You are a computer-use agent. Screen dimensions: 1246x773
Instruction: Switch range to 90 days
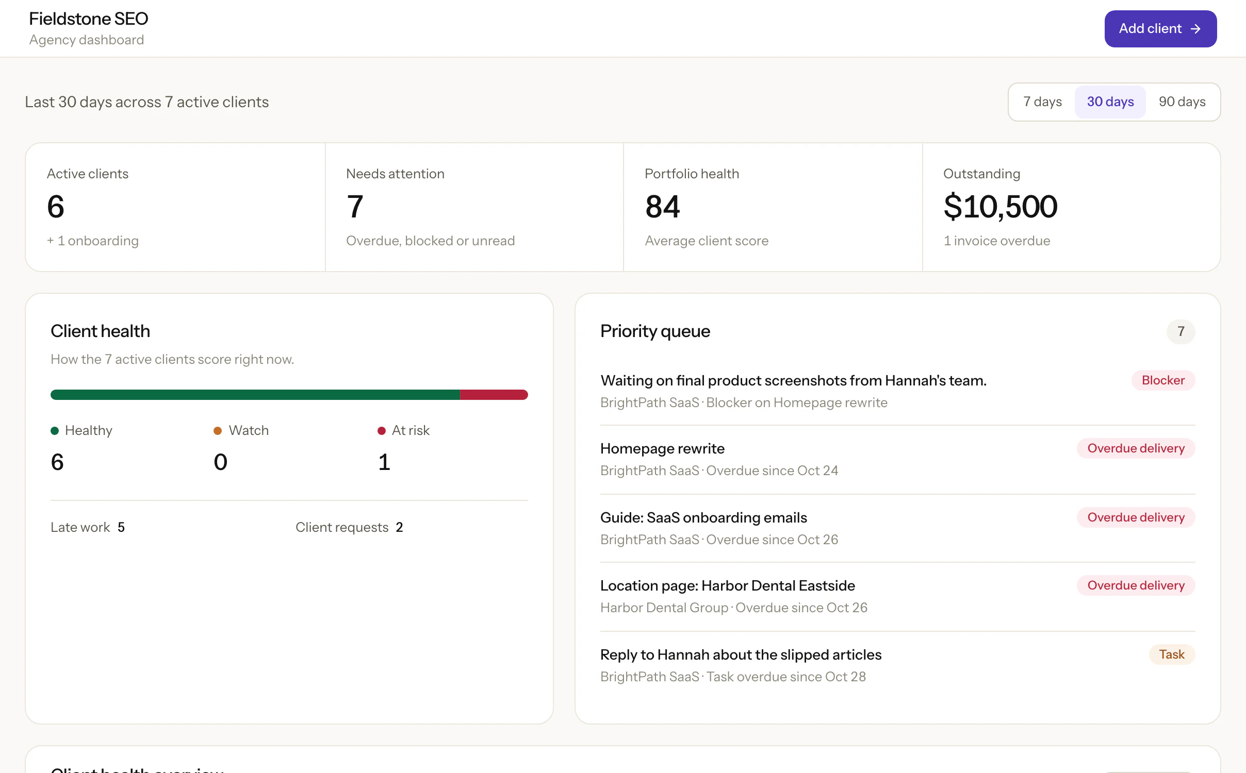point(1182,102)
